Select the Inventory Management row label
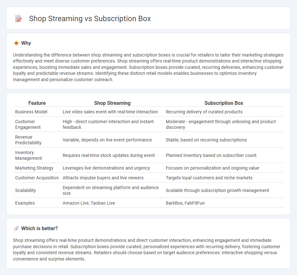This screenshot has width=297, height=275. pyautogui.click(x=28, y=155)
